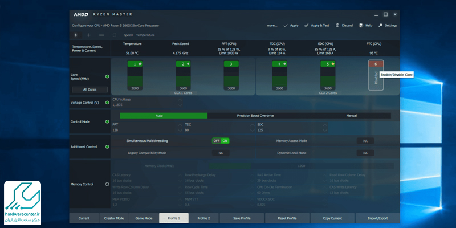Viewport: 456px width, 228px height.
Task: Enable the disabled core 6
Action: (x=376, y=75)
